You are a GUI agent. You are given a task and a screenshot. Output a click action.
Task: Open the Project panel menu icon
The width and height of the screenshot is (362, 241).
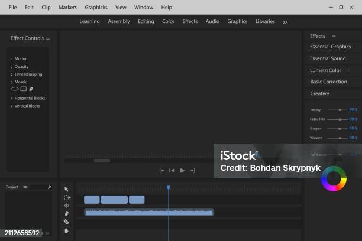coord(25,187)
